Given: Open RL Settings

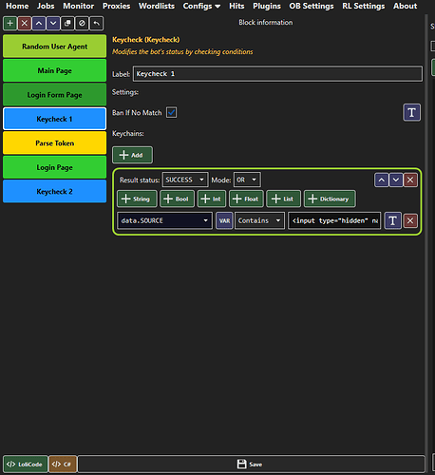Looking at the screenshot, I should point(364,6).
